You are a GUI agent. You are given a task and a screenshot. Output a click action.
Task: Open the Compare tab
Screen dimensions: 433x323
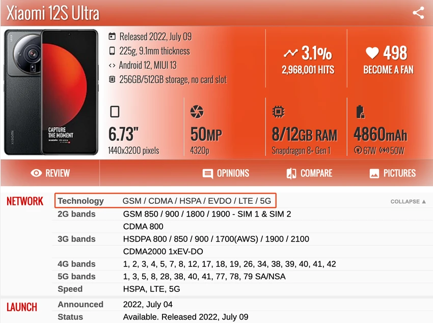[309, 173]
